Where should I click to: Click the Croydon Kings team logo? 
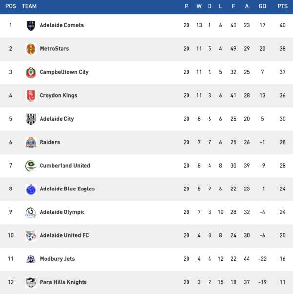pyautogui.click(x=31, y=96)
